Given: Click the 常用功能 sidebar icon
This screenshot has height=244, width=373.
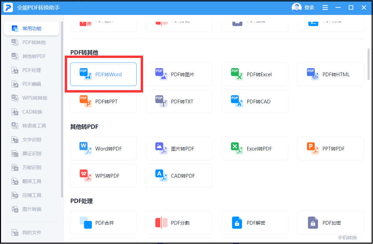Looking at the screenshot, I should (x=15, y=28).
